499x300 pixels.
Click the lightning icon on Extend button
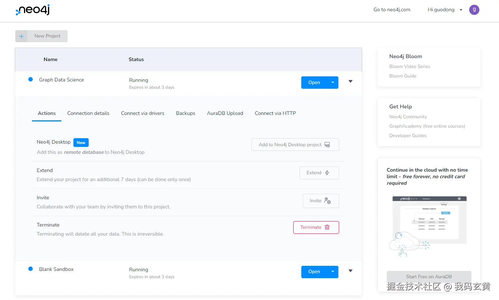click(327, 173)
